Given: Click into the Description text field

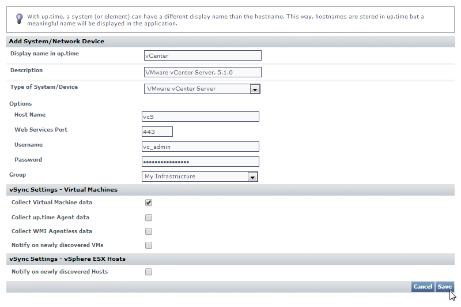Looking at the screenshot, I should 203,72.
